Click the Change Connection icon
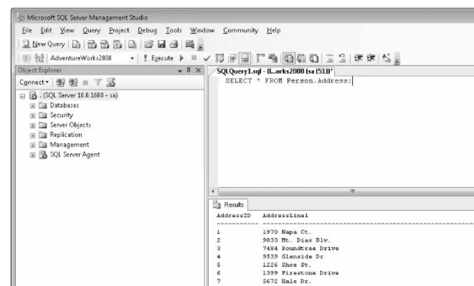Screen dimensions: 474x286 click(39, 58)
